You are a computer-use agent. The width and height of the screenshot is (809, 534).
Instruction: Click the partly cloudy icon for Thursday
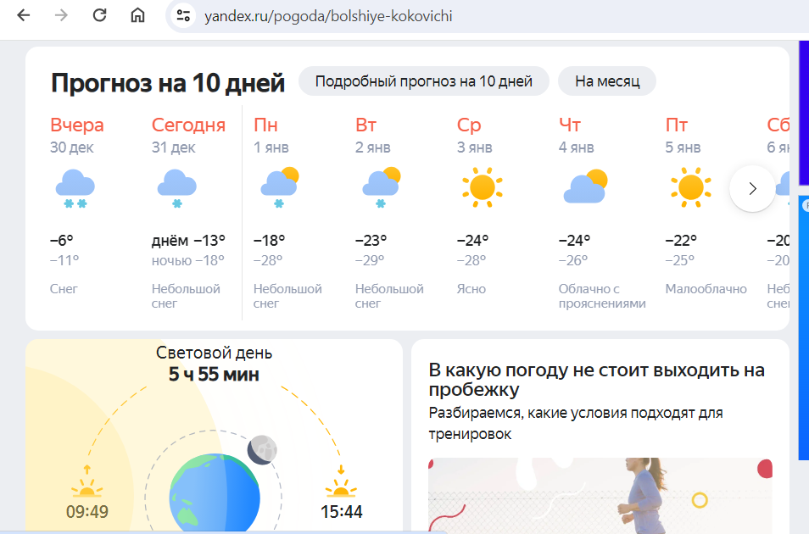[x=585, y=187]
